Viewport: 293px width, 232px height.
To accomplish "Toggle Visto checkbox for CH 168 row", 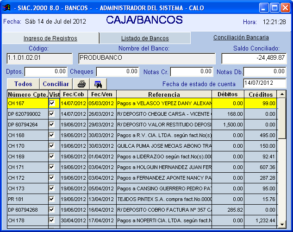I will (x=52, y=135).
